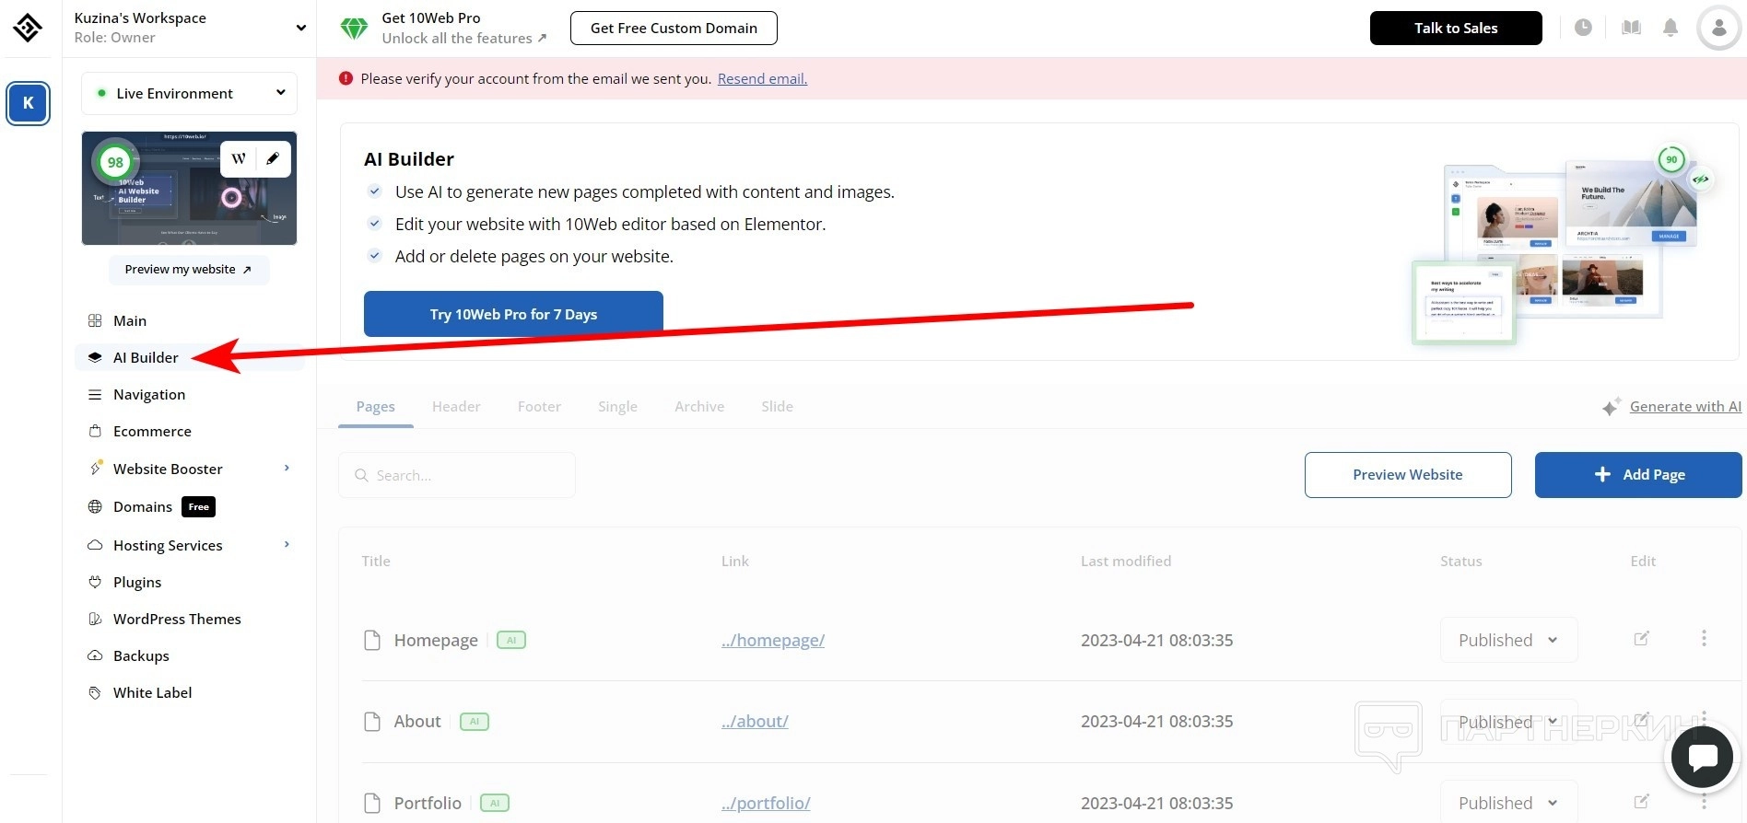Expand Hosting Services submenu arrow
Image resolution: width=1747 pixels, height=823 pixels.
[287, 544]
